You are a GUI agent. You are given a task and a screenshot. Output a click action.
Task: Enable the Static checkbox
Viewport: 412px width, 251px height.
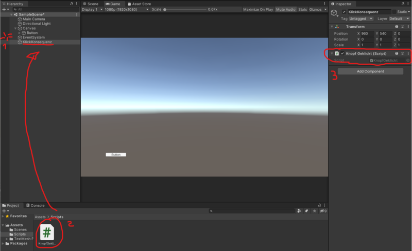[394, 12]
